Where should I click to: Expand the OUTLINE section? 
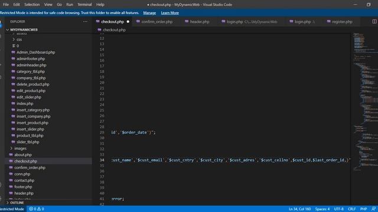(17, 203)
